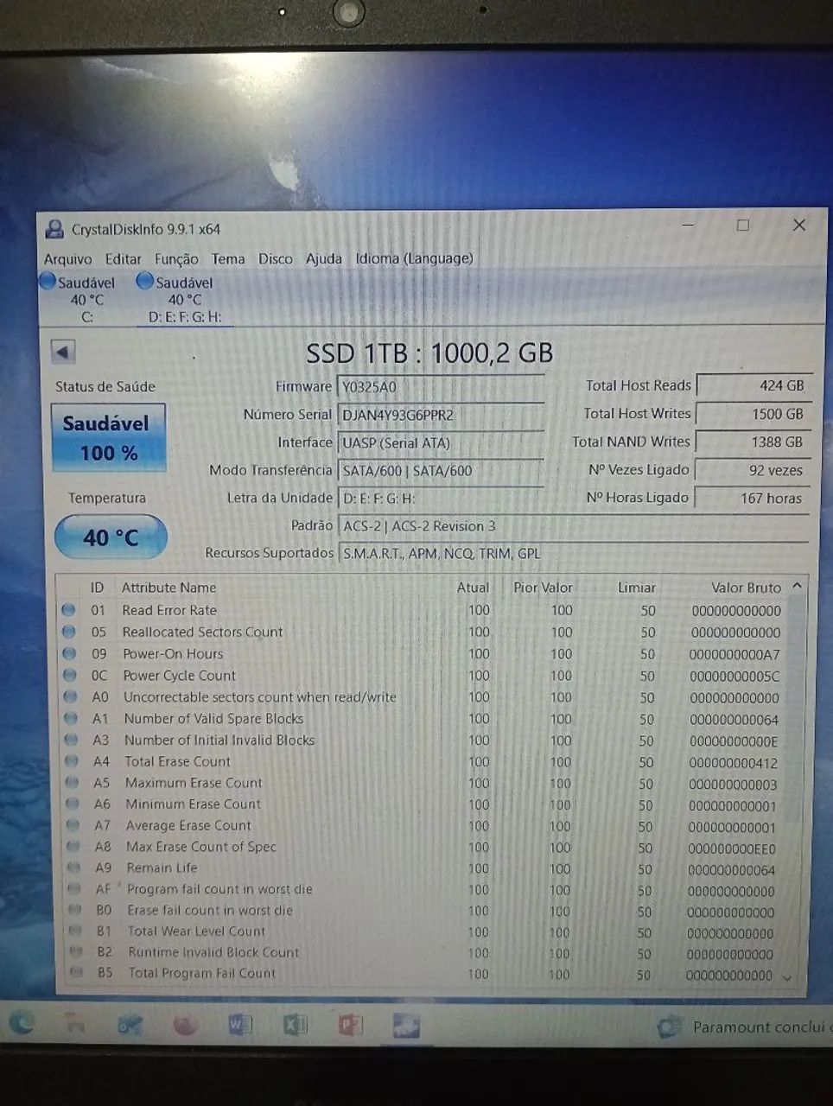This screenshot has height=1106, width=833.
Task: Go to previous disk with left arrow button
Action: click(63, 352)
